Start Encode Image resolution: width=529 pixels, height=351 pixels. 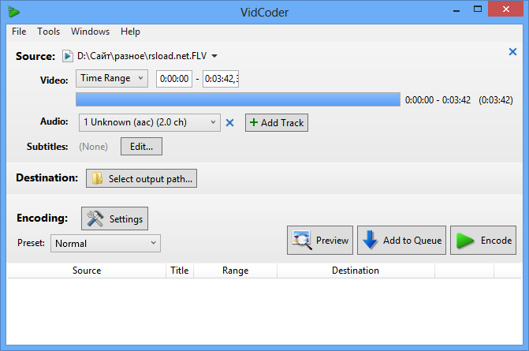[483, 241]
